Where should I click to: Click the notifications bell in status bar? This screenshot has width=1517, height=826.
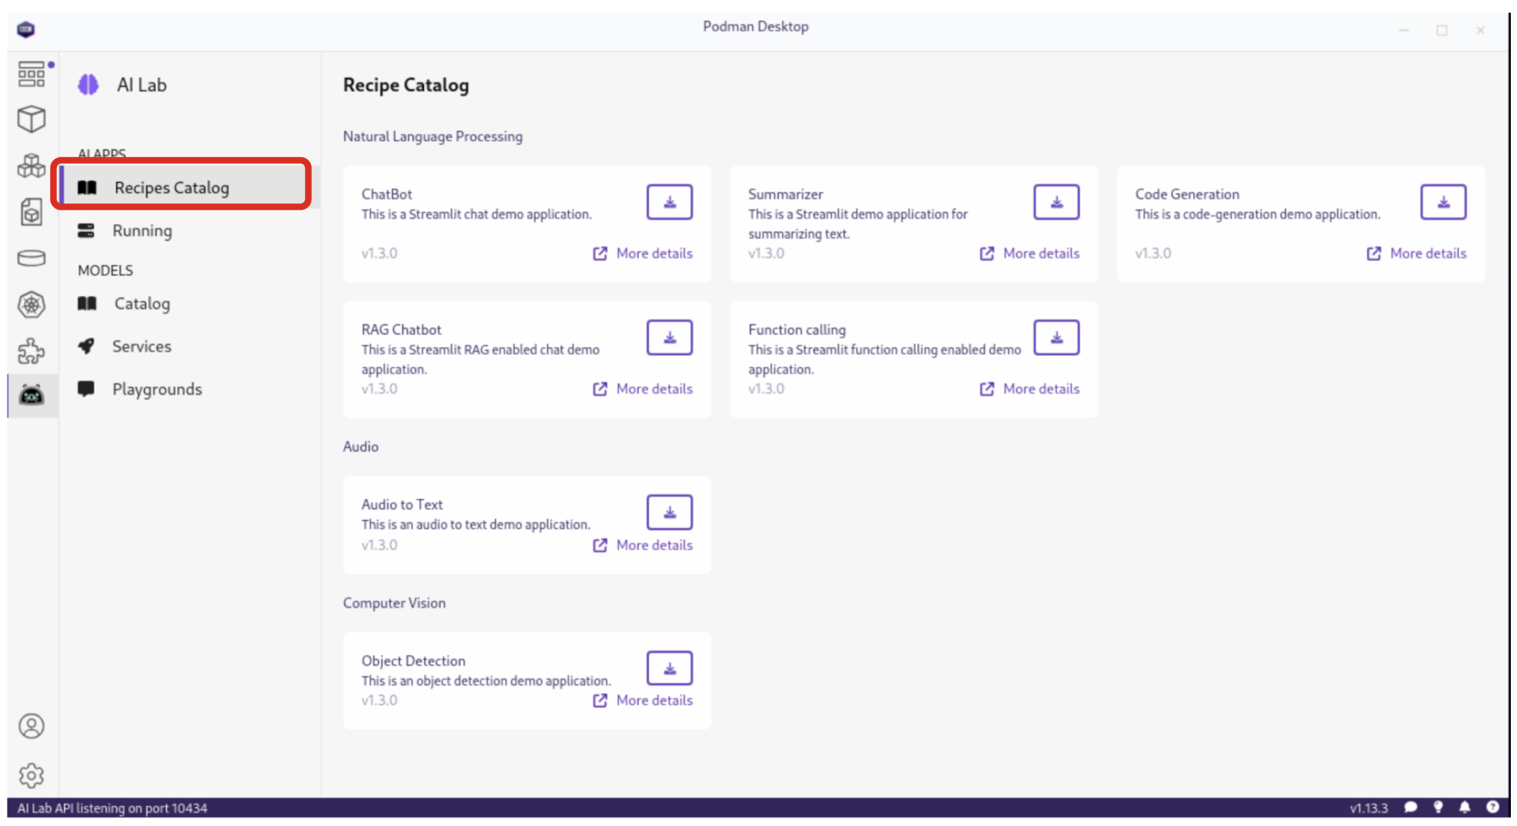[x=1465, y=808]
